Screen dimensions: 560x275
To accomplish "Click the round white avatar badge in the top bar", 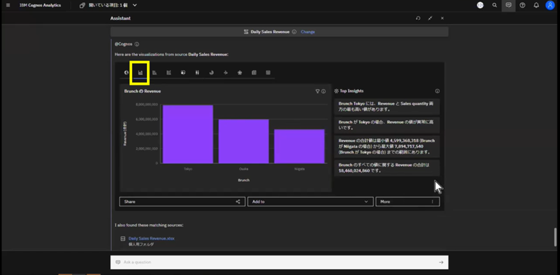I will click(x=480, y=5).
